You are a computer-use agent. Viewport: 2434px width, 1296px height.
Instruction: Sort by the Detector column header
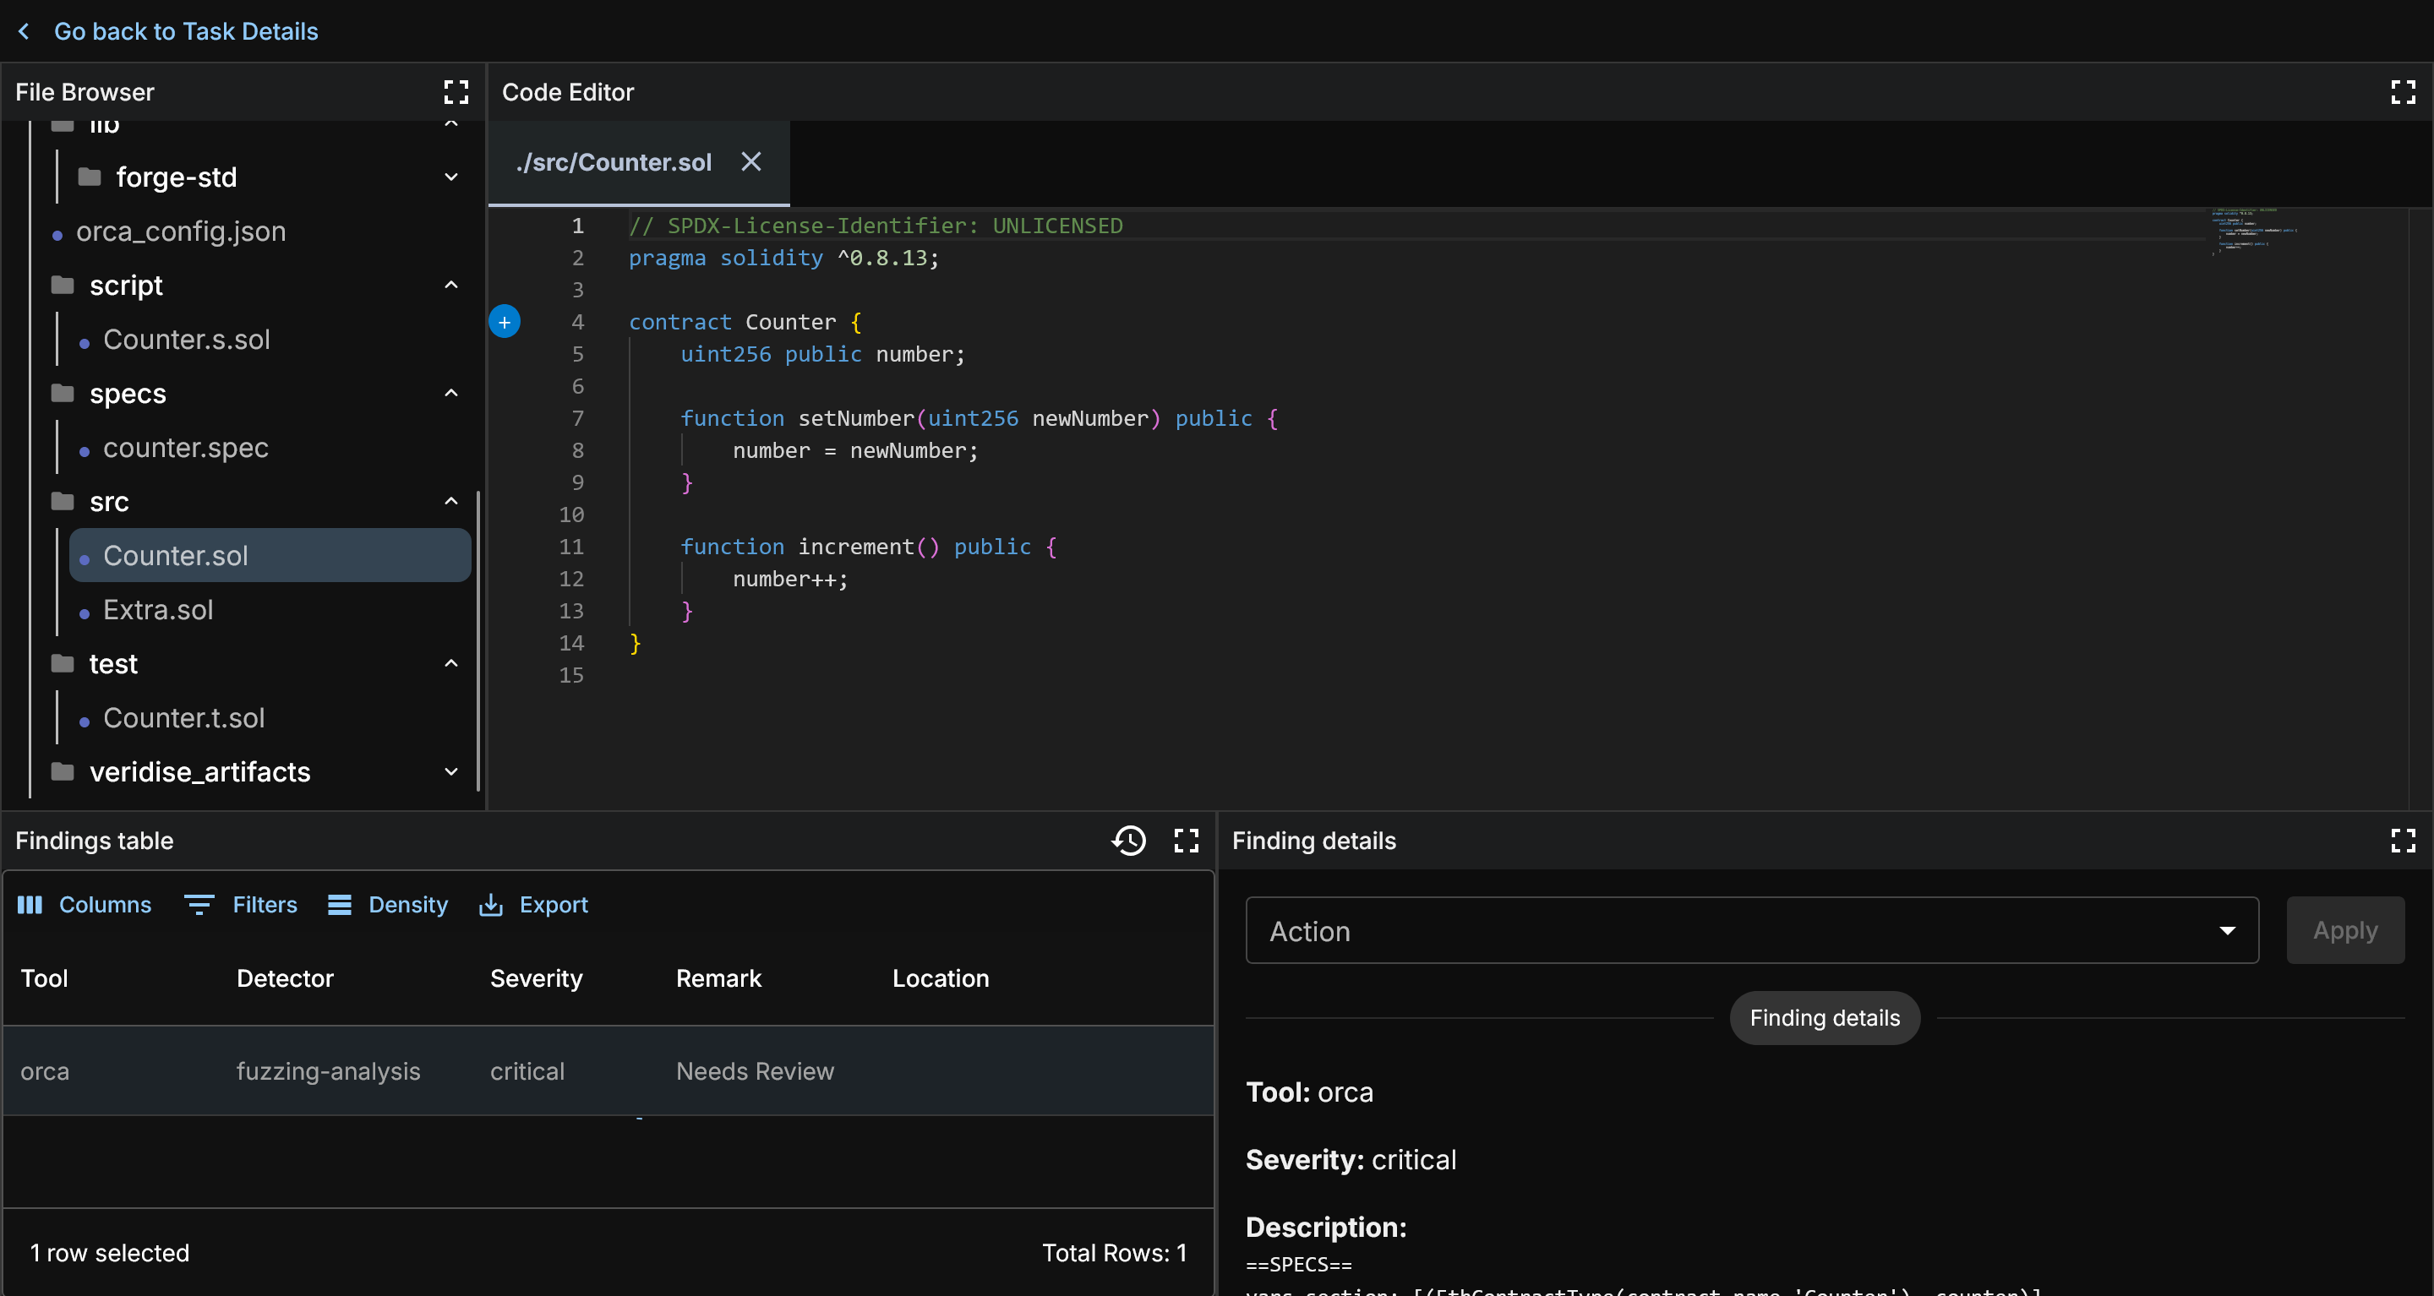tap(285, 978)
